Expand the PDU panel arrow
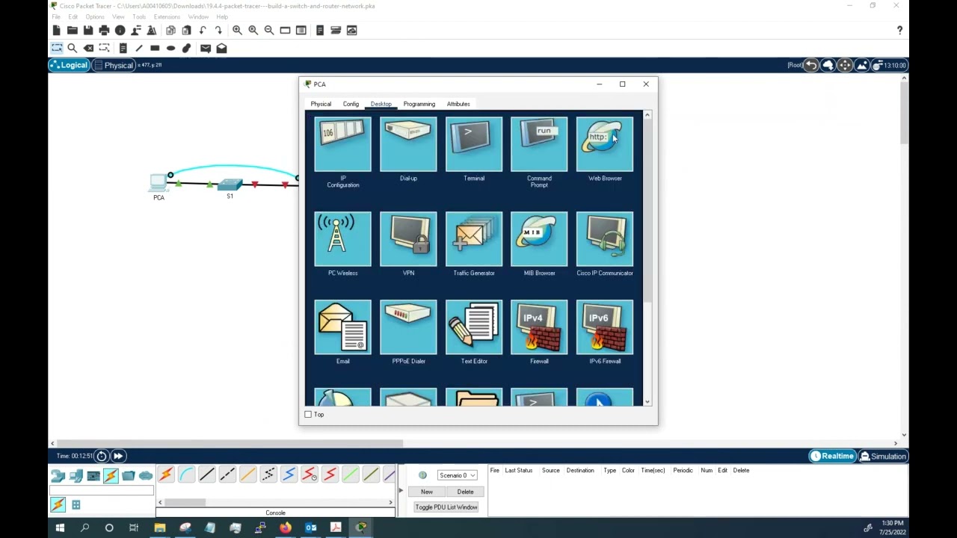The image size is (957, 538). (401, 491)
